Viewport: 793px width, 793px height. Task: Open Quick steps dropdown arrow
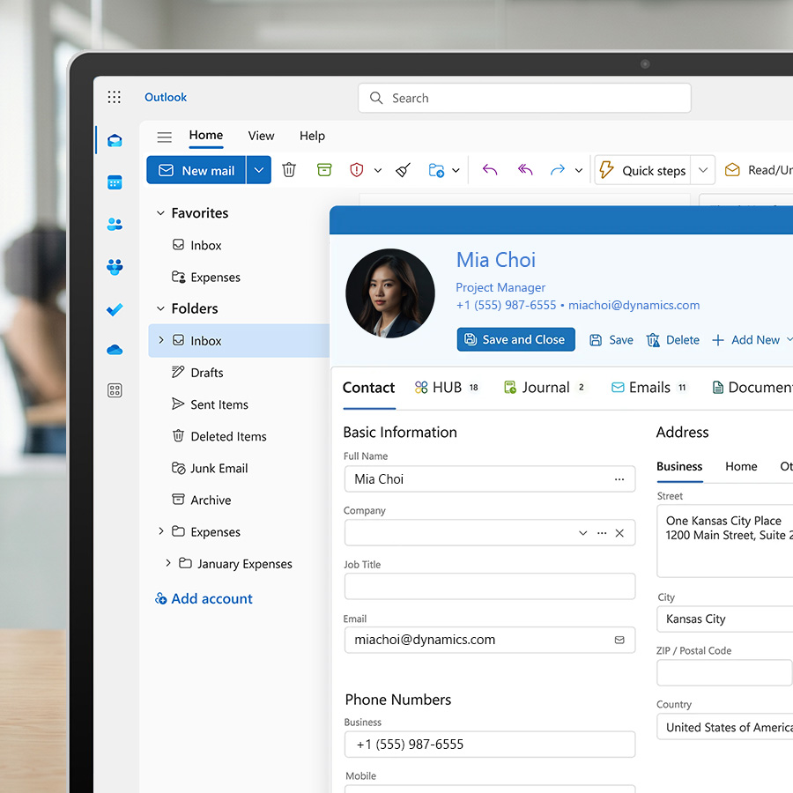pos(703,170)
